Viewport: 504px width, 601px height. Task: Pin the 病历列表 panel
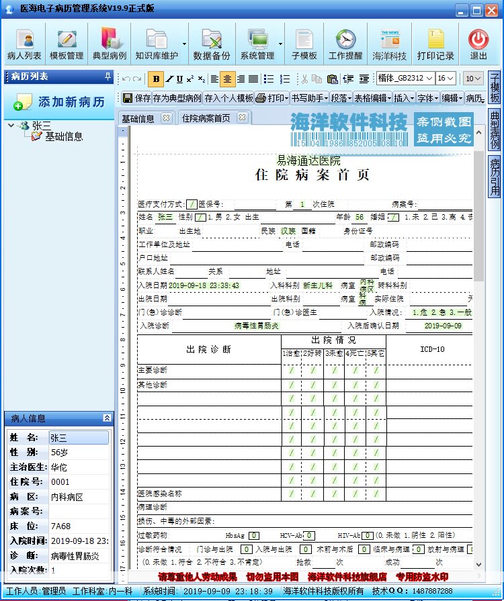(x=108, y=77)
